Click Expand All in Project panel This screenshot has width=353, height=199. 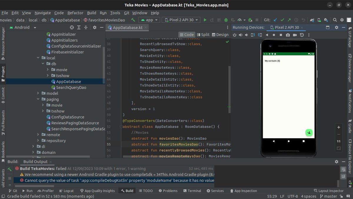coord(79,27)
